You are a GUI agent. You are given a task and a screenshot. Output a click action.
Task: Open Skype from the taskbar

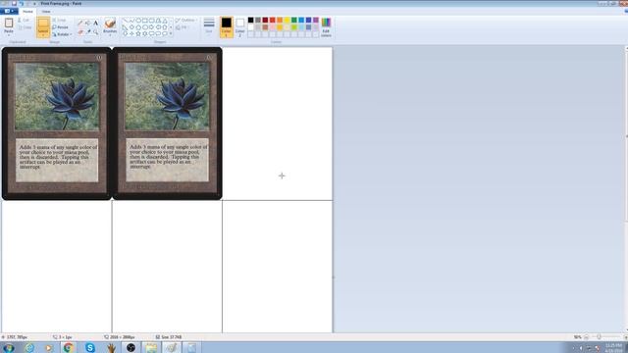point(89,347)
